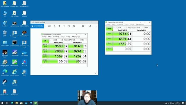Click the share icon in Photos toolbar

coord(90,26)
